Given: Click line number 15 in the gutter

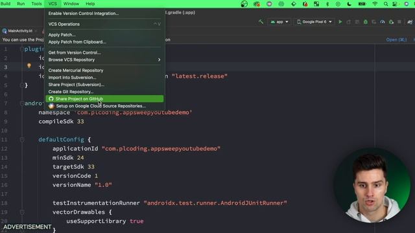Looking at the screenshot, I should tap(4, 176).
